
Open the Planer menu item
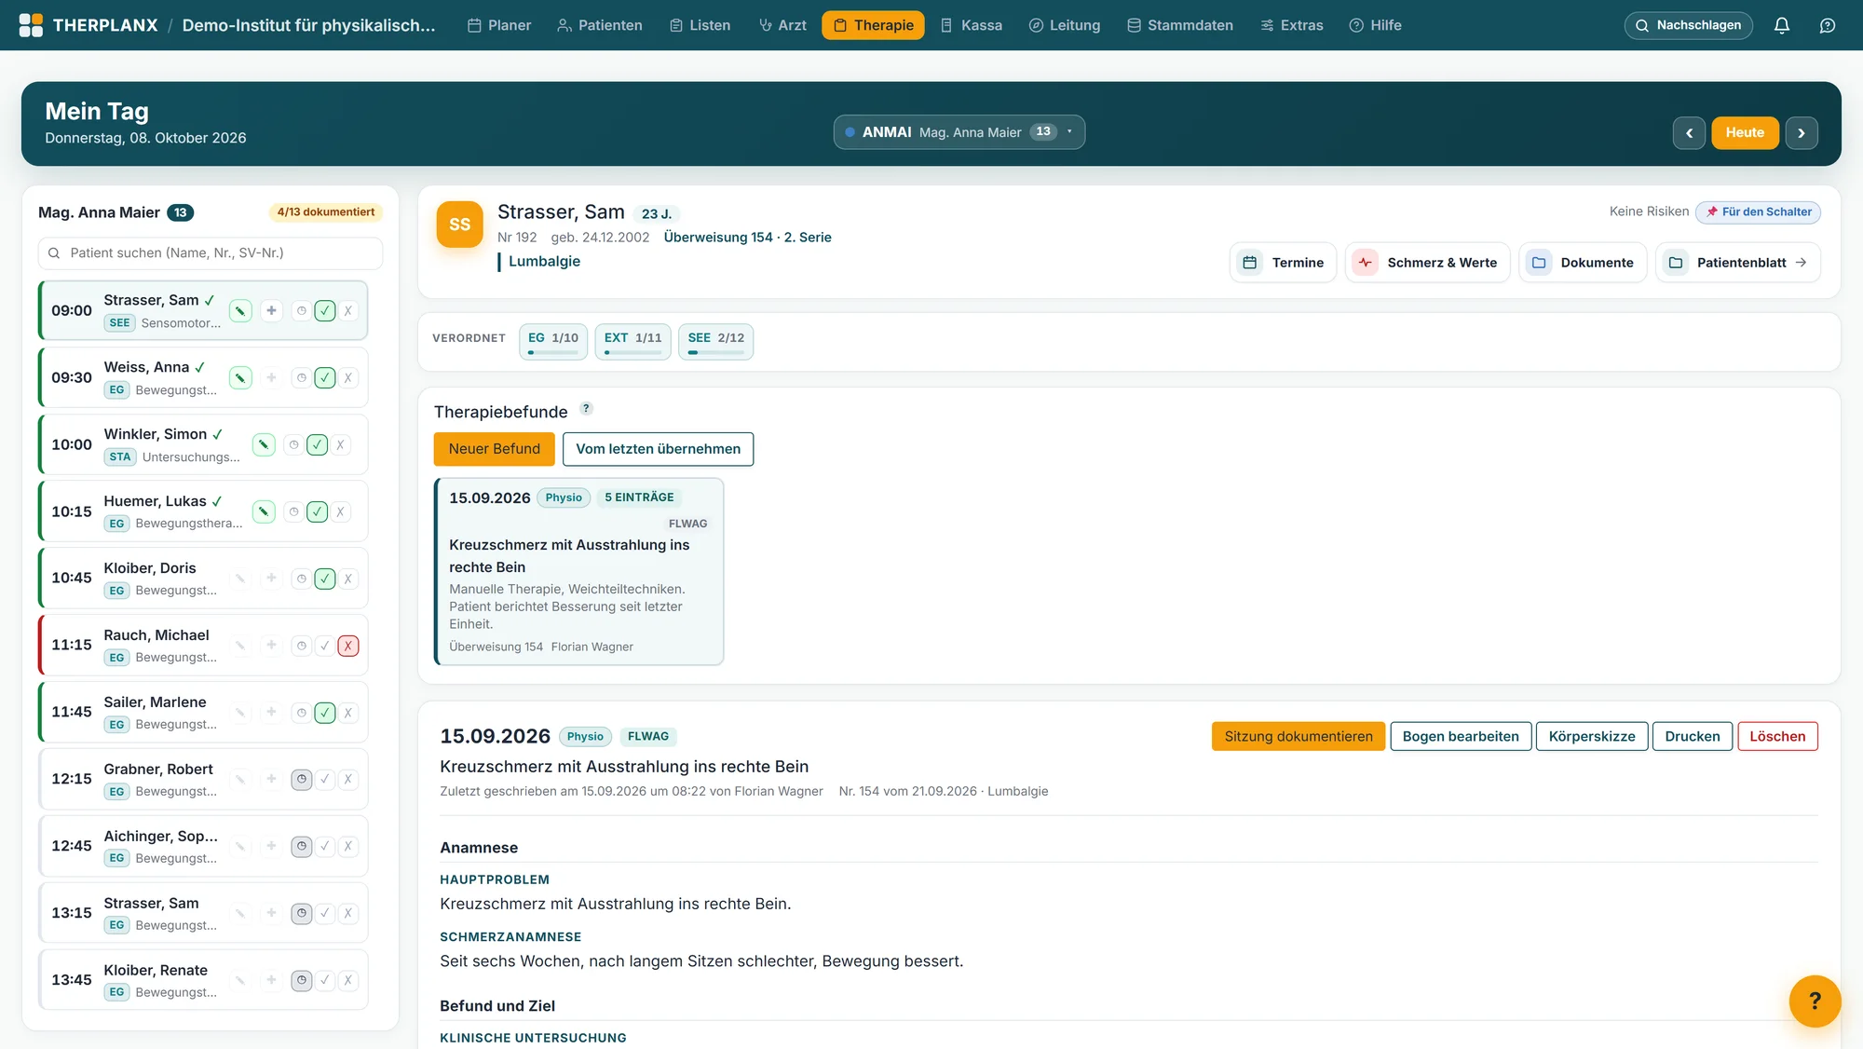(x=498, y=25)
